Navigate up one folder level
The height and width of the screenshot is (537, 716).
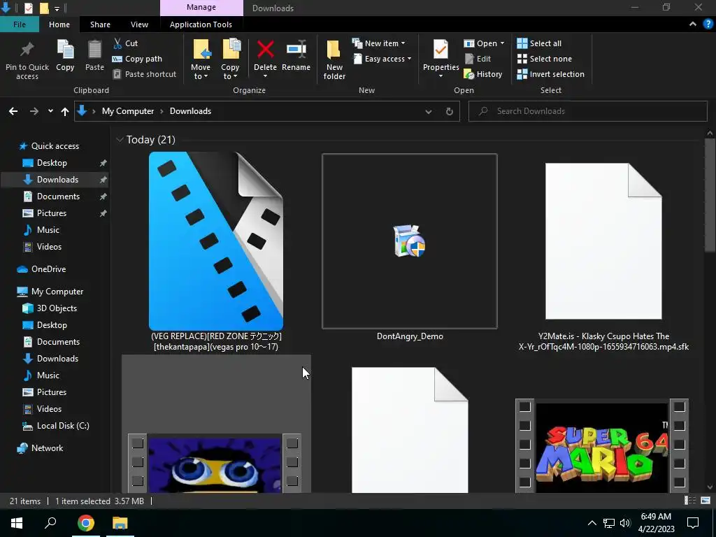click(65, 111)
